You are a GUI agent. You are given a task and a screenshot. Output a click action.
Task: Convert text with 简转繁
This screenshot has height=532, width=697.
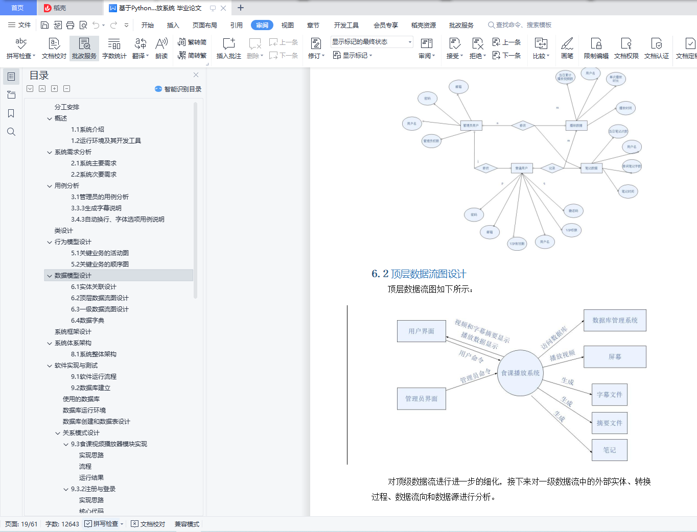tap(192, 55)
